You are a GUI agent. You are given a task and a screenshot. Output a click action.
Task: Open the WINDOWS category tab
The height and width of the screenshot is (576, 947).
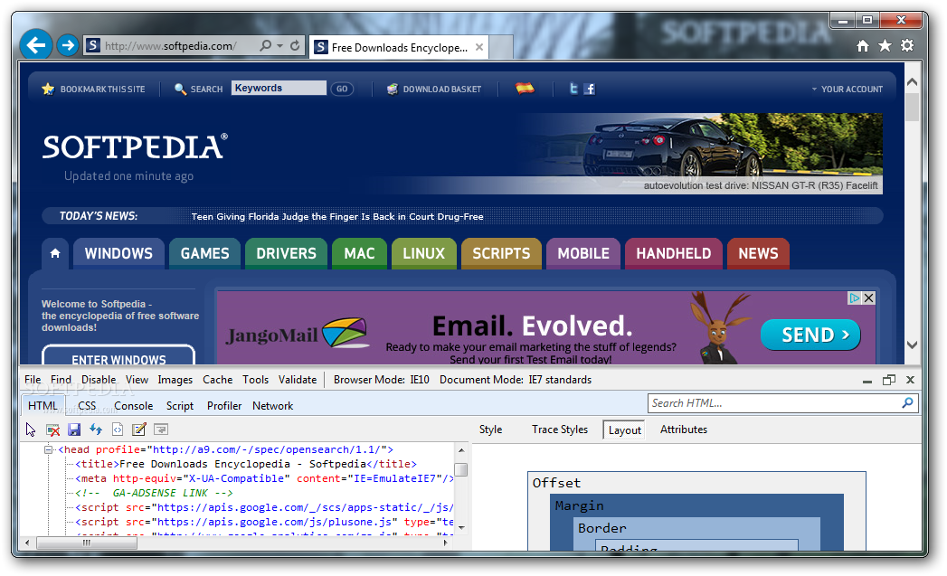(x=118, y=253)
